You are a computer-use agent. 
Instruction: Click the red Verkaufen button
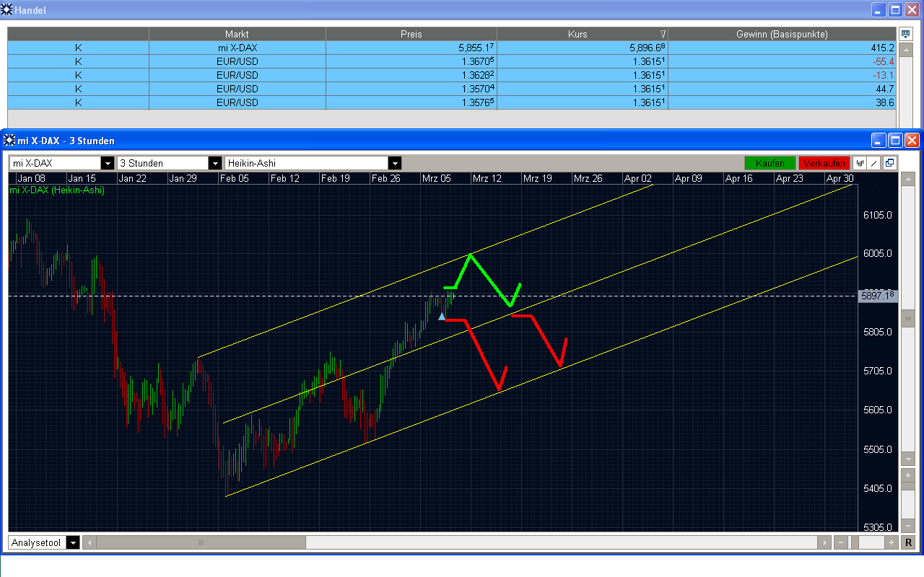click(824, 163)
